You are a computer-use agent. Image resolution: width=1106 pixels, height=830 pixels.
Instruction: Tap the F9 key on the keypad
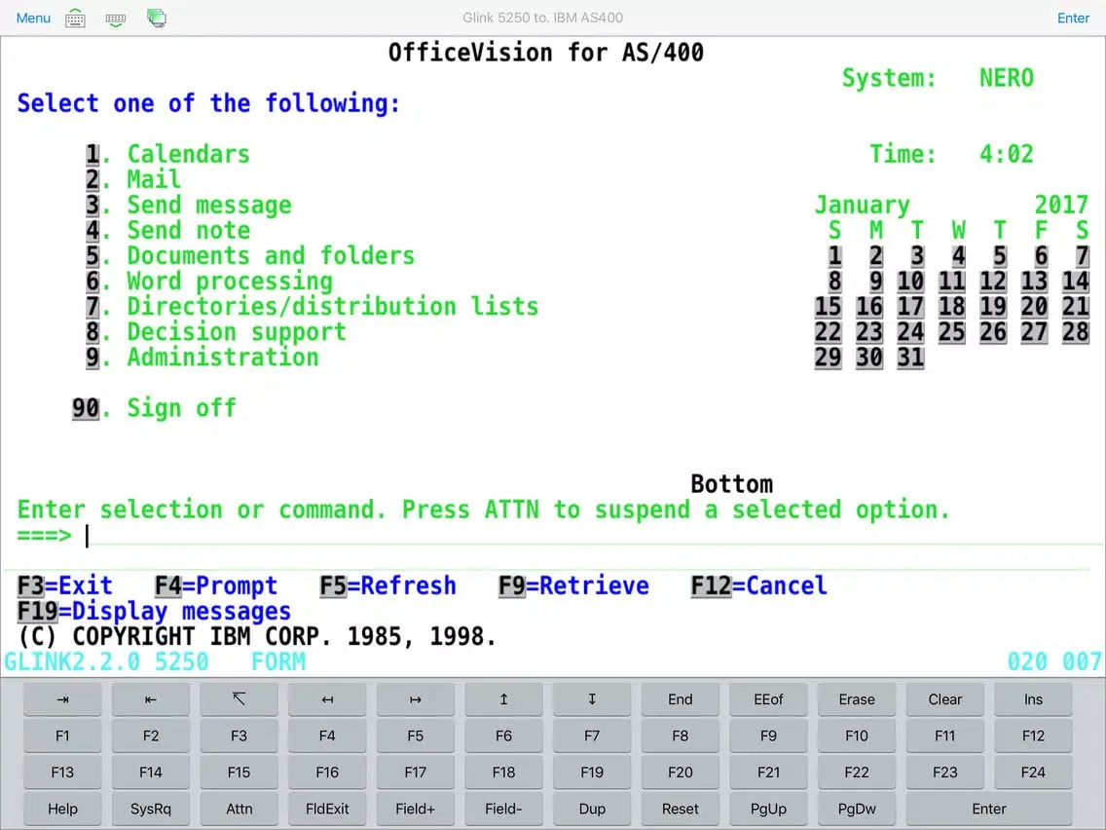(x=768, y=736)
